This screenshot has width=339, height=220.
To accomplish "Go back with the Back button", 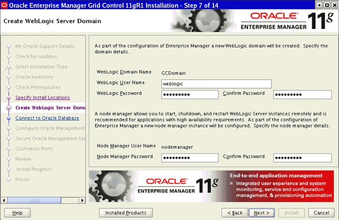I will tap(235, 213).
